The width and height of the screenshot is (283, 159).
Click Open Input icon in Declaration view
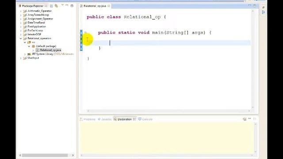245,119
